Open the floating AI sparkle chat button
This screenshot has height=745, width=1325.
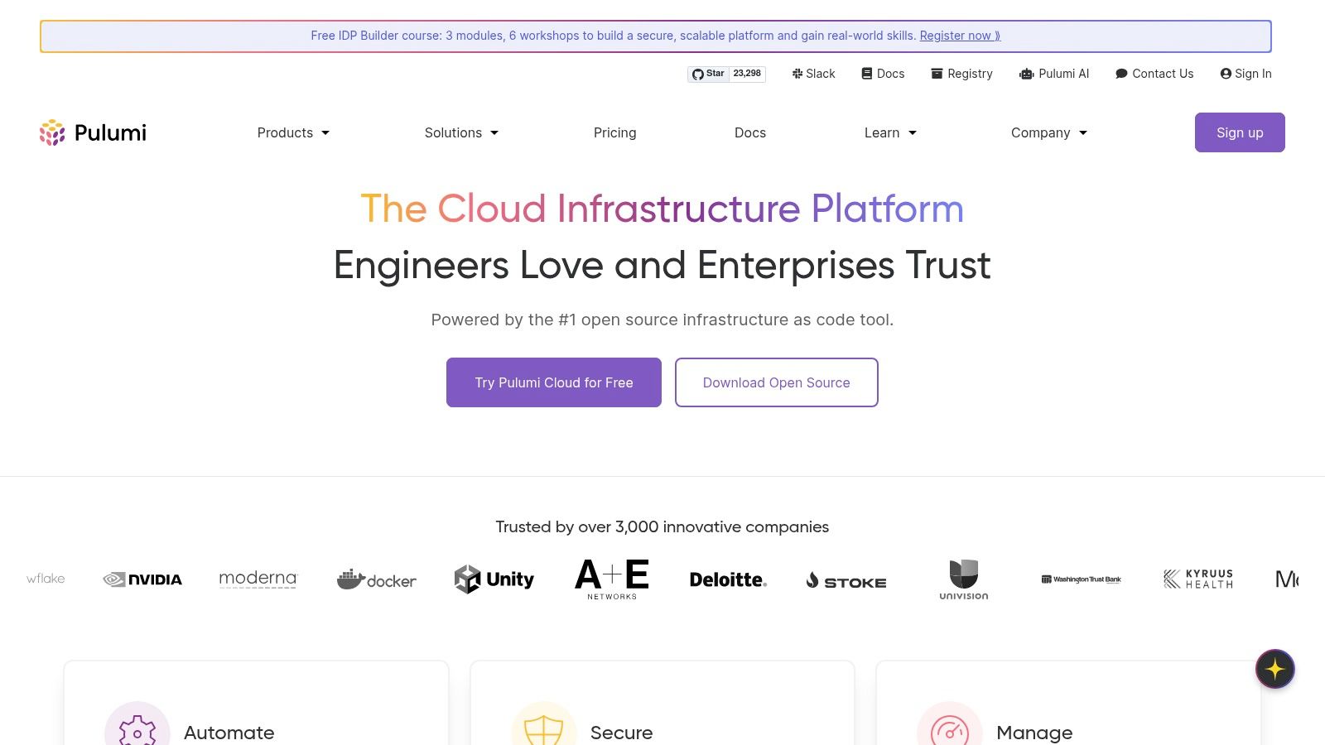(1274, 669)
